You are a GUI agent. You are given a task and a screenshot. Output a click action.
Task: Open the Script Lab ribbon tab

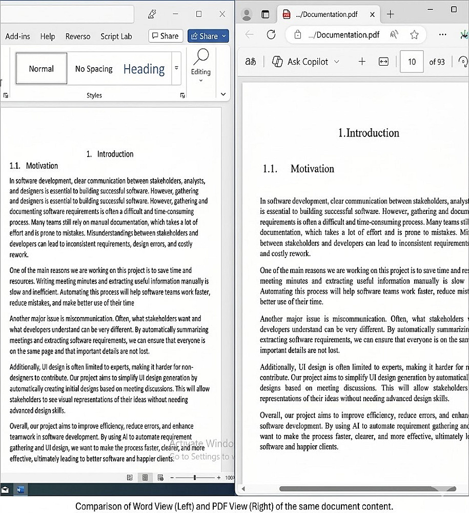pos(116,36)
